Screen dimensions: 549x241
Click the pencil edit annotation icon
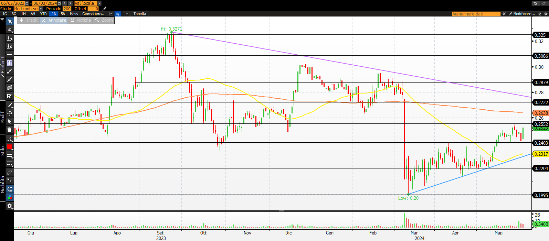click(10, 105)
